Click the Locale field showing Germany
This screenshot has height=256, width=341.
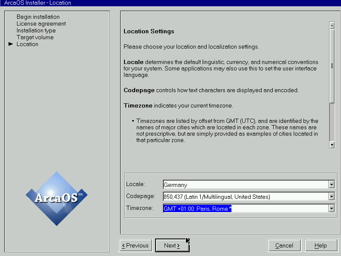[245, 185]
